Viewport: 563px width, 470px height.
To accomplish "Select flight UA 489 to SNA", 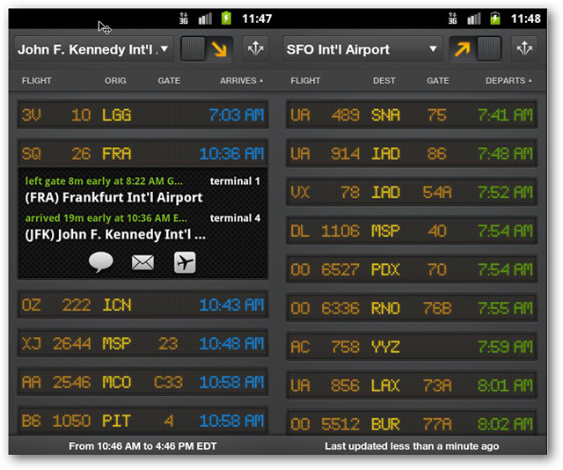I will click(x=412, y=115).
